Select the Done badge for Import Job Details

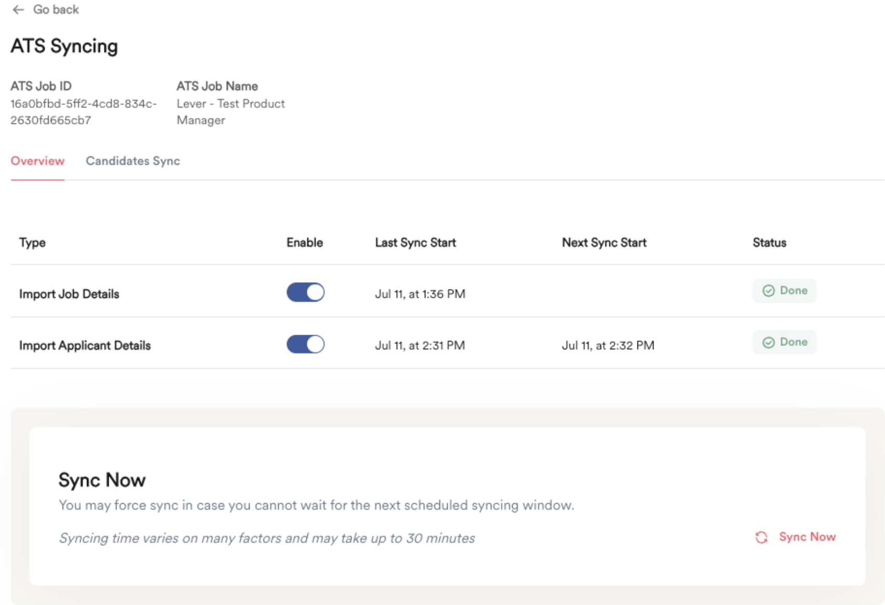(785, 291)
